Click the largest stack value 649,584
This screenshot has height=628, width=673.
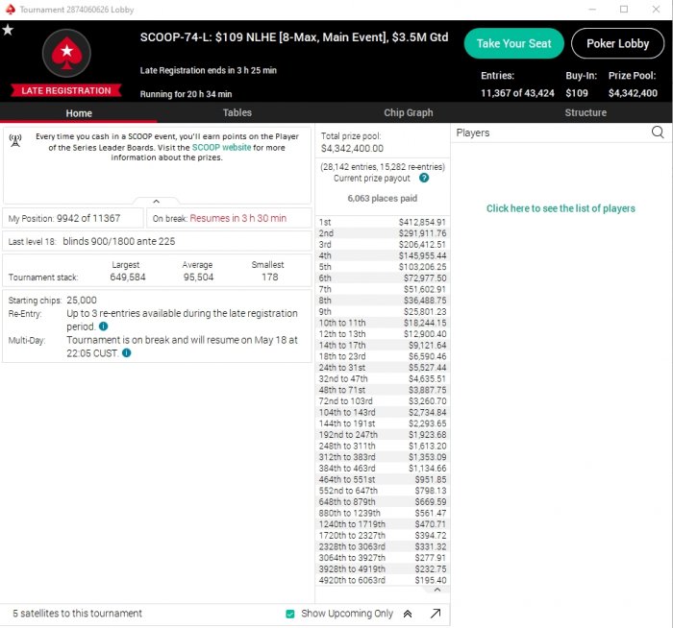(x=128, y=277)
